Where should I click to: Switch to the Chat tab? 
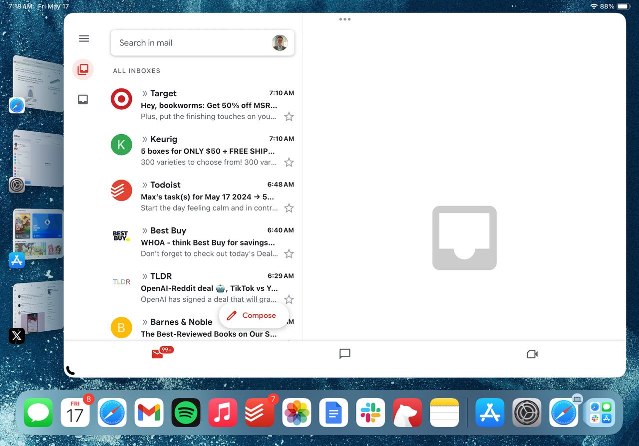coord(344,354)
